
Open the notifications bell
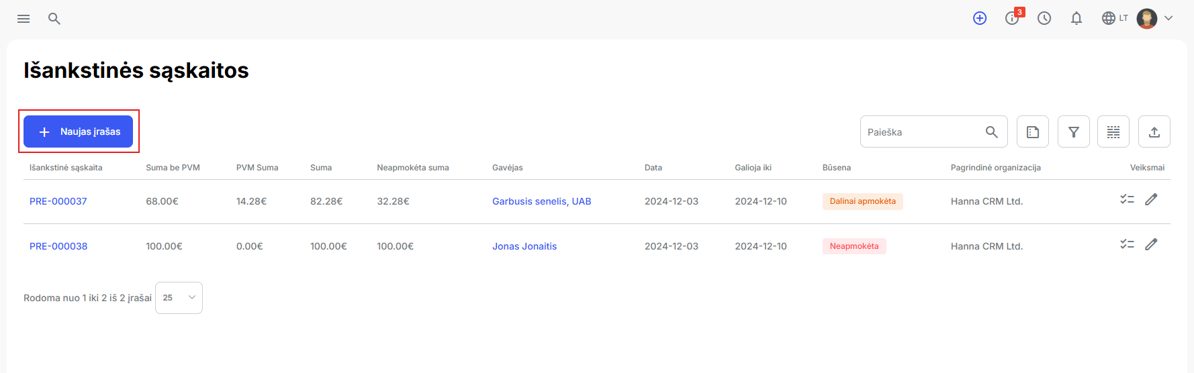(x=1076, y=18)
